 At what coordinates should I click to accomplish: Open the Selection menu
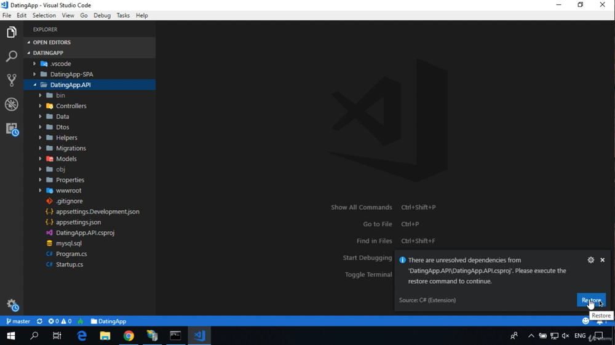[x=44, y=15]
